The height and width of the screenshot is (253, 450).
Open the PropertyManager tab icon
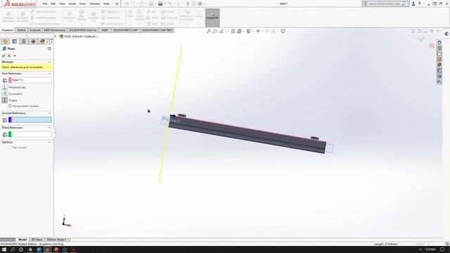14,41
